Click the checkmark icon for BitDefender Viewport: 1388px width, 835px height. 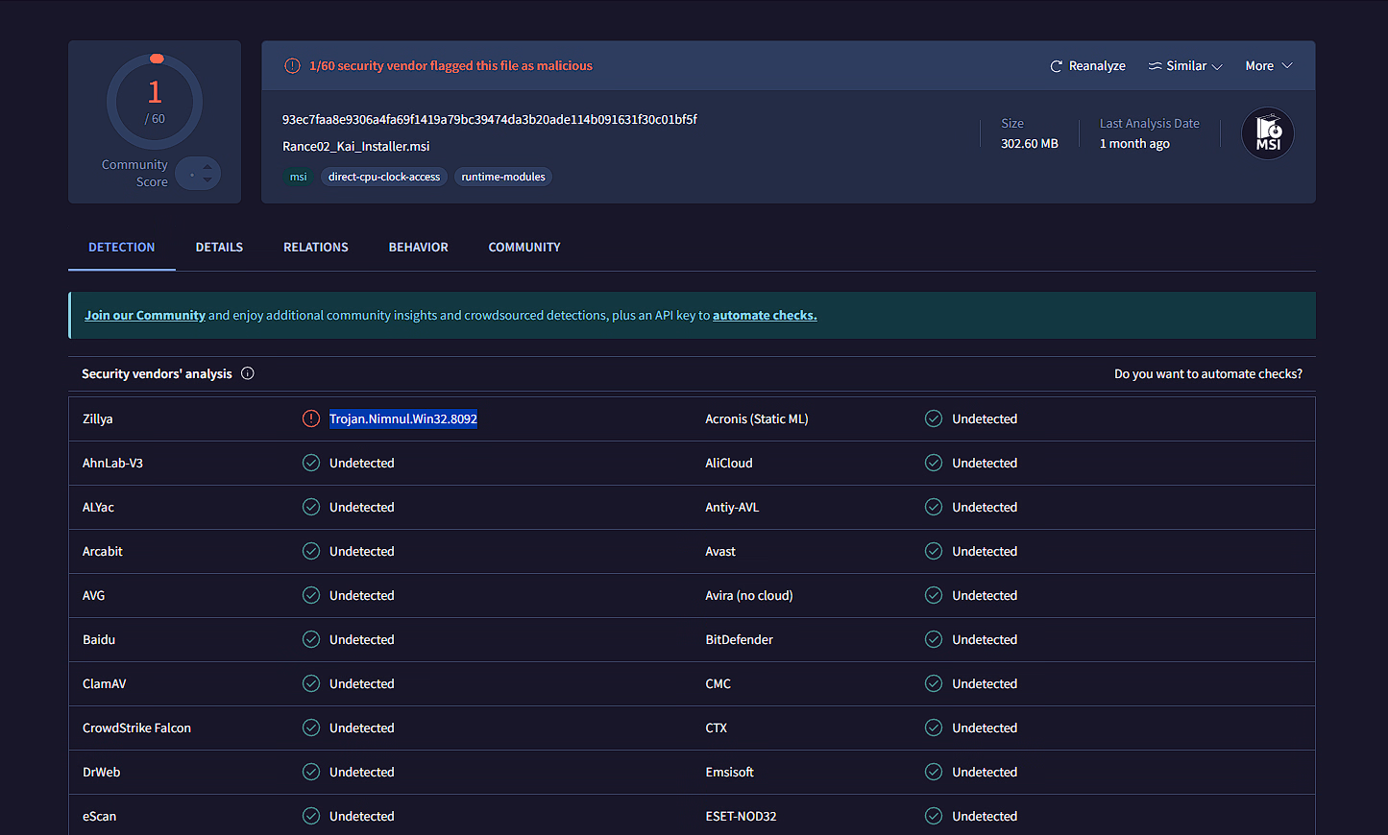tap(934, 639)
